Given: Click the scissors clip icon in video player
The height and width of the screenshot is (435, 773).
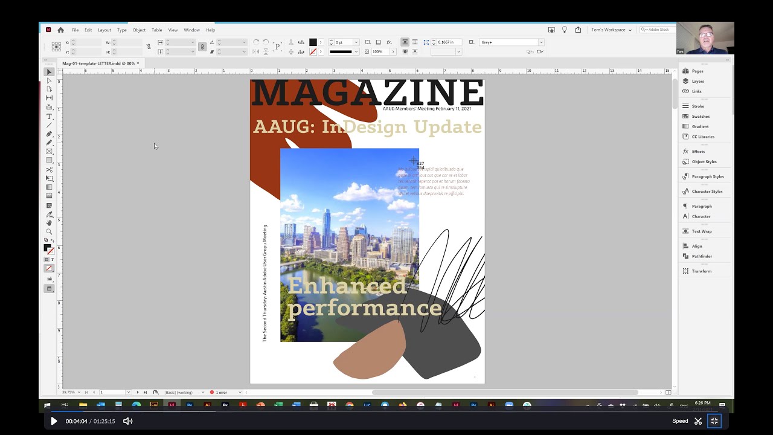Looking at the screenshot, I should pyautogui.click(x=698, y=421).
